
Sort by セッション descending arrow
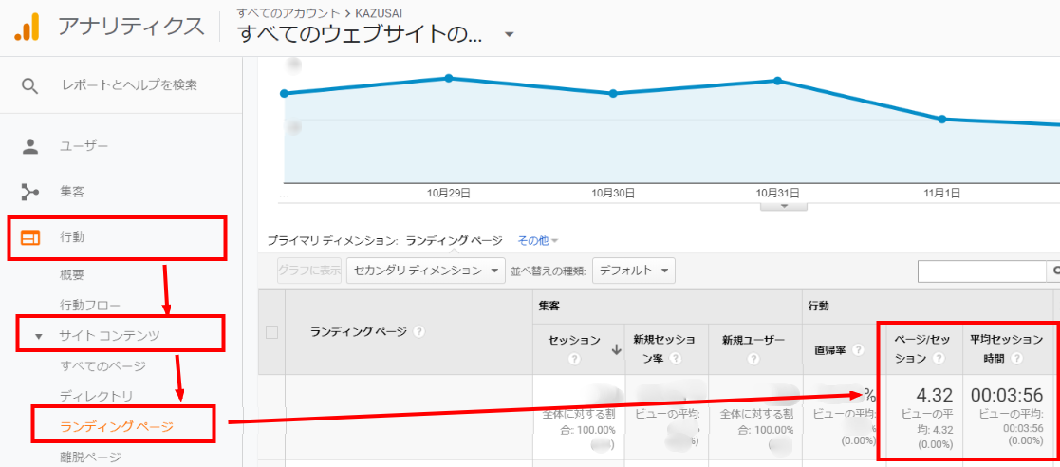point(617,349)
